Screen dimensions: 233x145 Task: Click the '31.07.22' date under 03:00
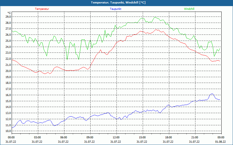point(37,142)
